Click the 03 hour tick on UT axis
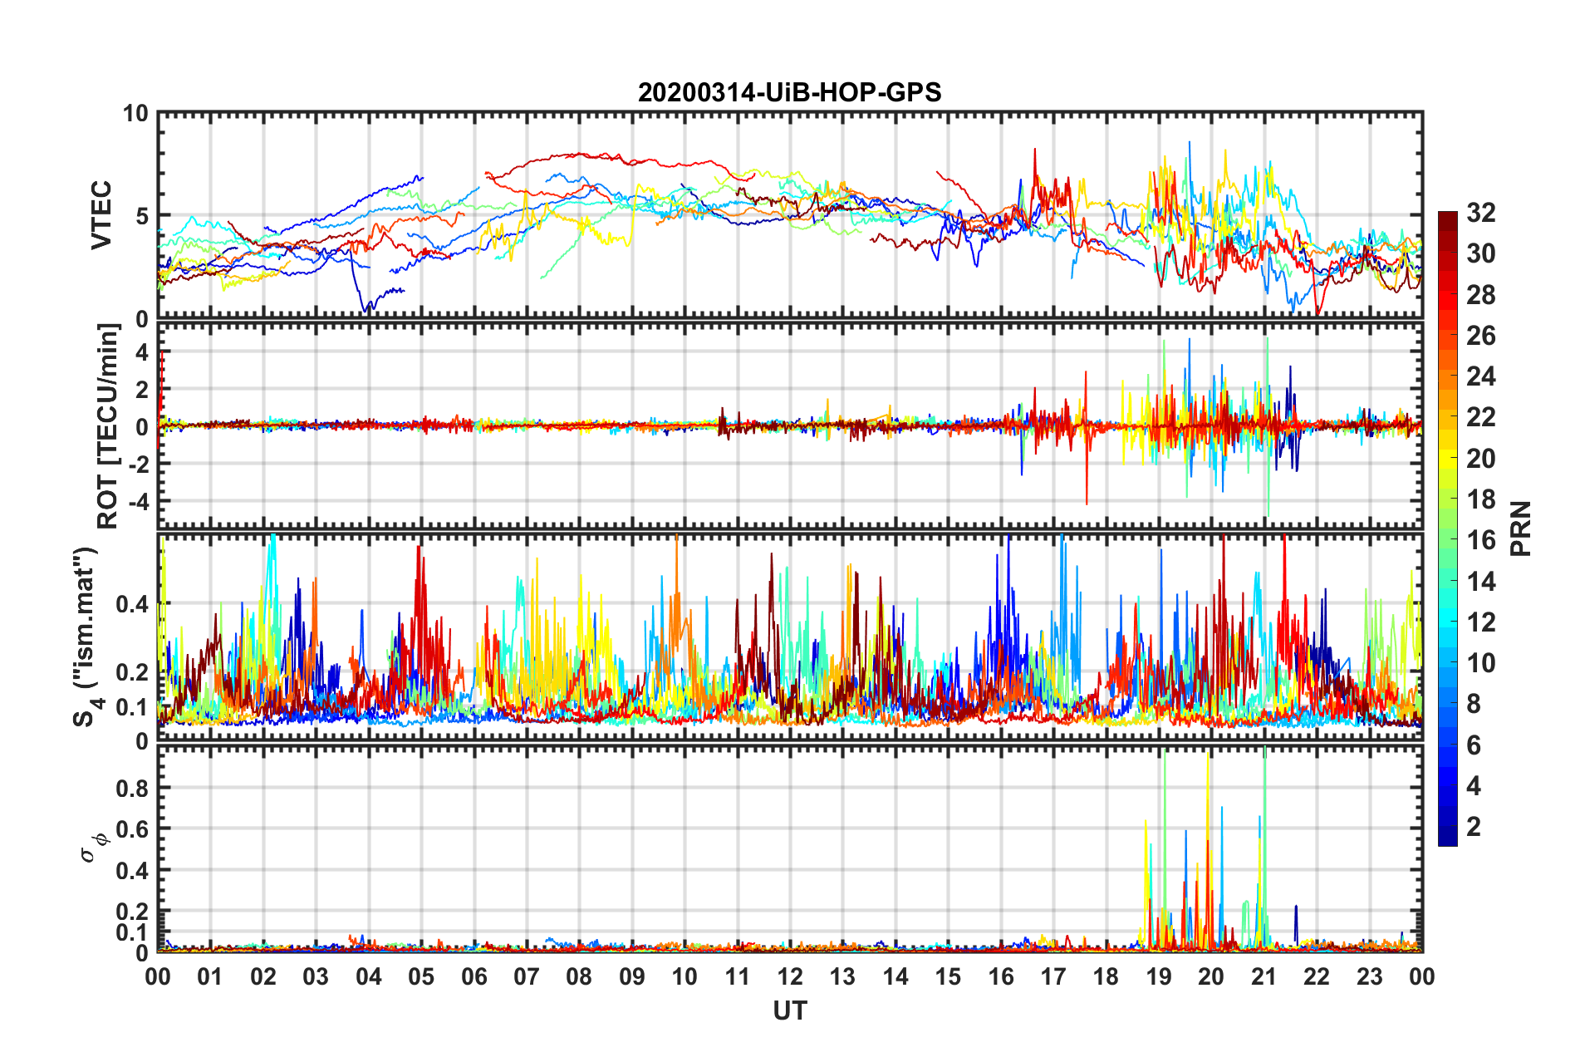The width and height of the screenshot is (1580, 1057). click(x=316, y=977)
